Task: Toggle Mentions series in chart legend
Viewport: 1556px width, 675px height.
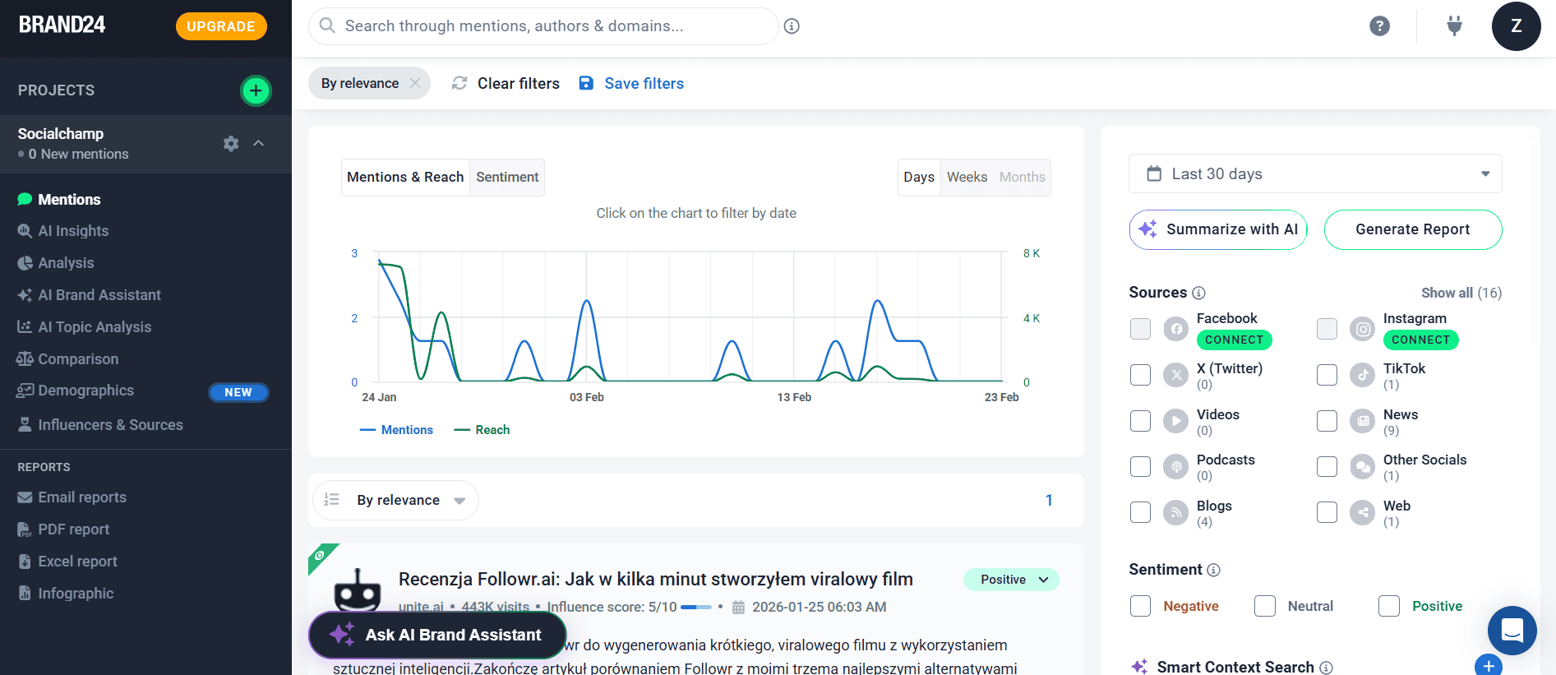Action: 396,430
